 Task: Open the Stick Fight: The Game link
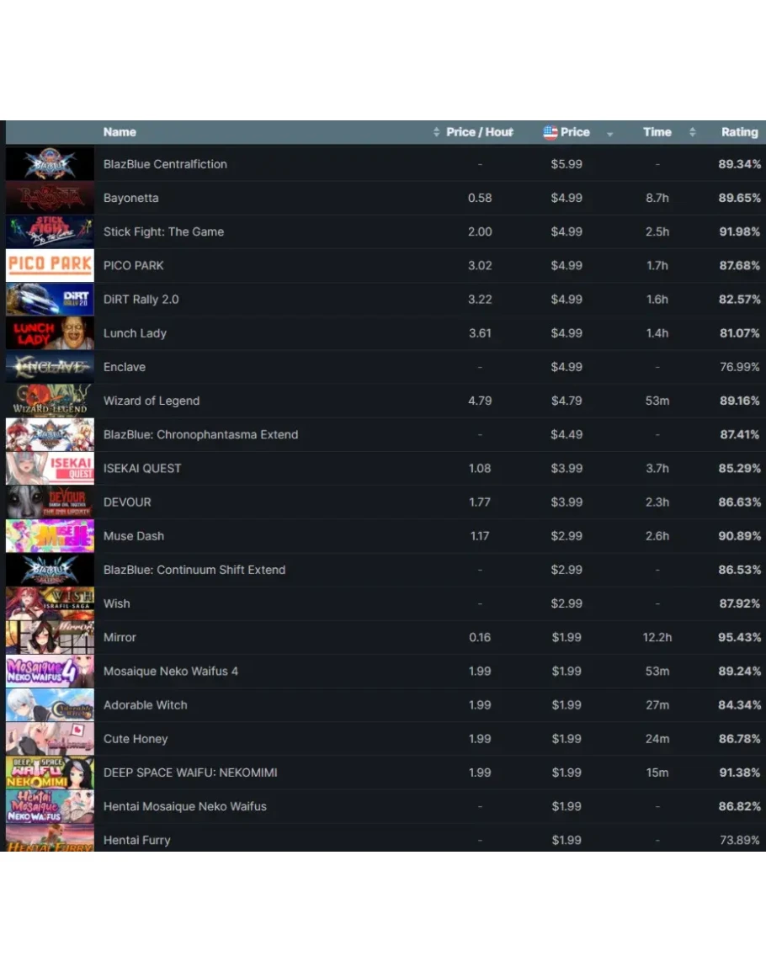pyautogui.click(x=164, y=231)
